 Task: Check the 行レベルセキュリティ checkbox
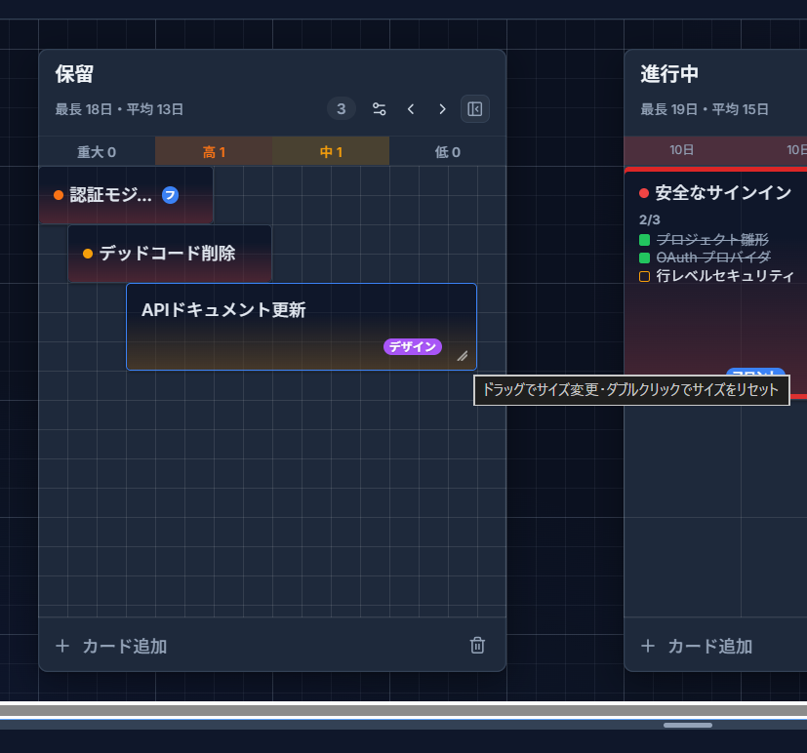point(644,276)
